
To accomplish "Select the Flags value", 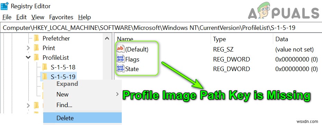I will click(132, 59).
